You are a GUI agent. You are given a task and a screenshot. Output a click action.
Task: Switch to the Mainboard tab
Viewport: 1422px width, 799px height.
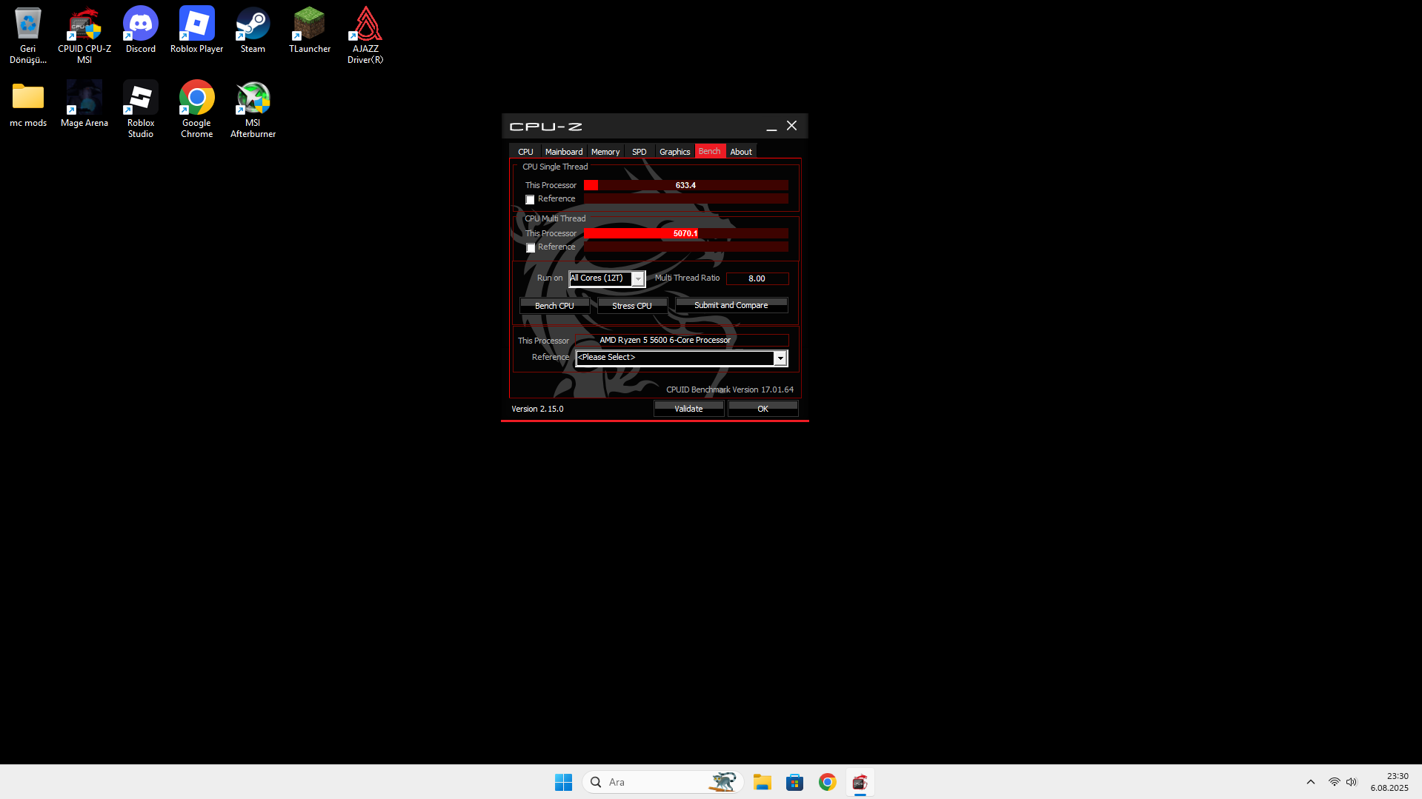564,152
